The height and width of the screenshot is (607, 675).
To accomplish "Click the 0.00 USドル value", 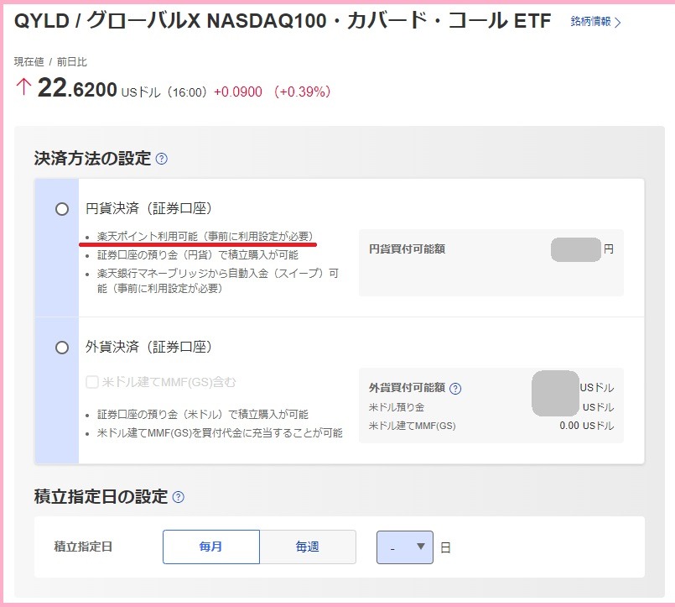I will click(x=587, y=426).
